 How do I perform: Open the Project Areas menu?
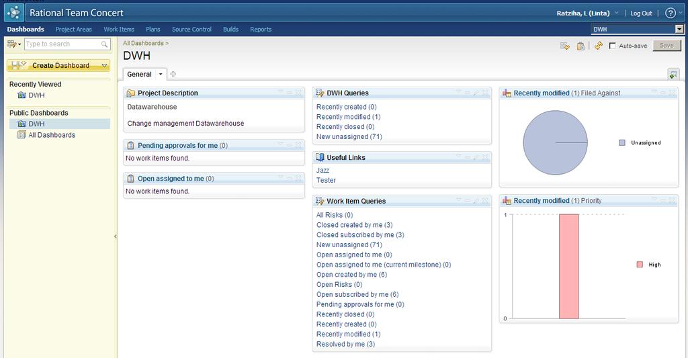(x=74, y=30)
